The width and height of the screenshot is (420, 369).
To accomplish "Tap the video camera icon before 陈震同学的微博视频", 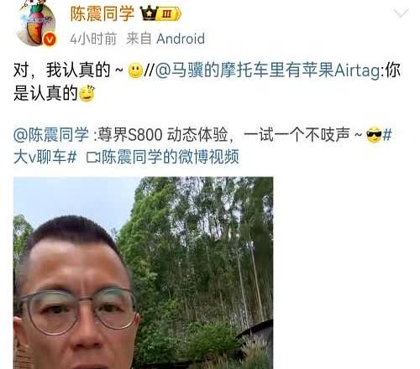I will point(93,158).
